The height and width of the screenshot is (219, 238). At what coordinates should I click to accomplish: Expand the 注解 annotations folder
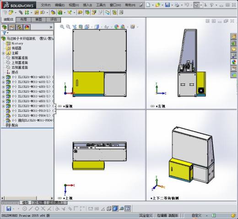point(3,53)
